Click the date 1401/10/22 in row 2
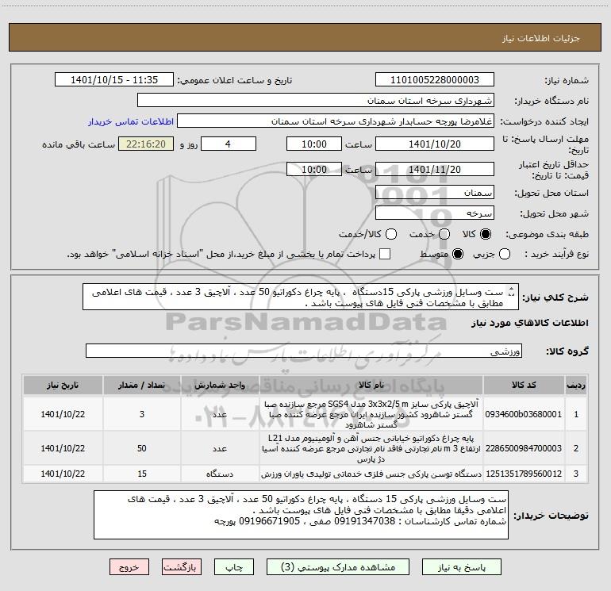 click(63, 448)
